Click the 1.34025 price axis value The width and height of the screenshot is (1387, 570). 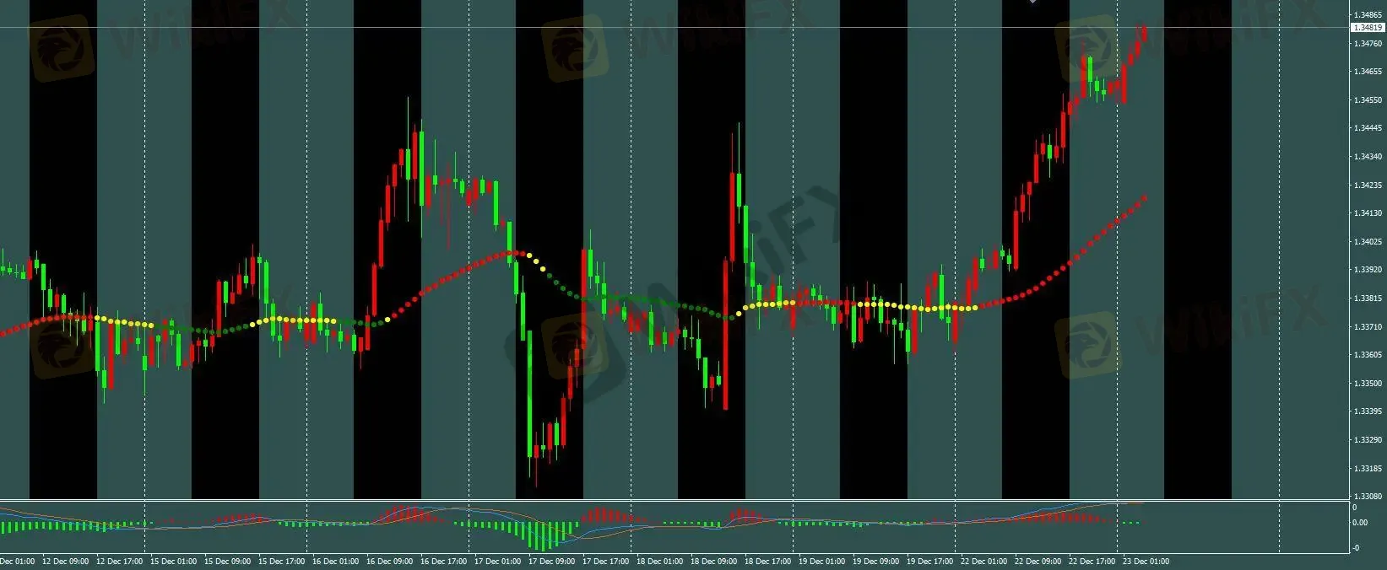point(1367,242)
